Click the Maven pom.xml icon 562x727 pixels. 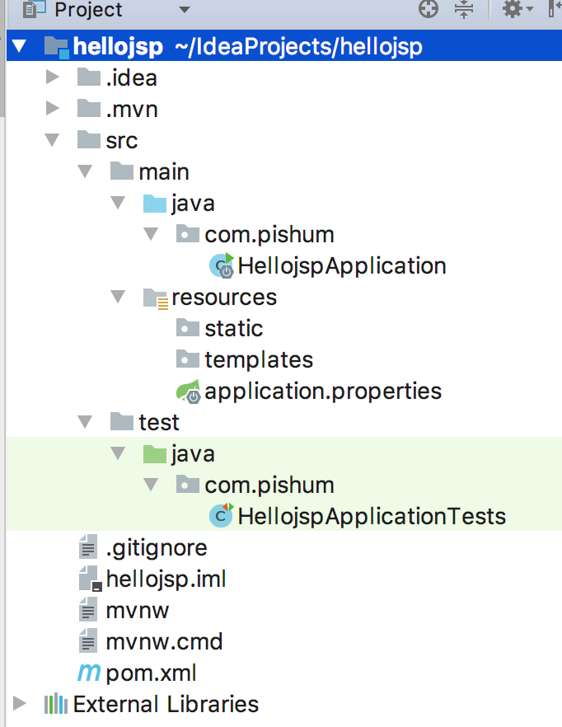coord(88,673)
